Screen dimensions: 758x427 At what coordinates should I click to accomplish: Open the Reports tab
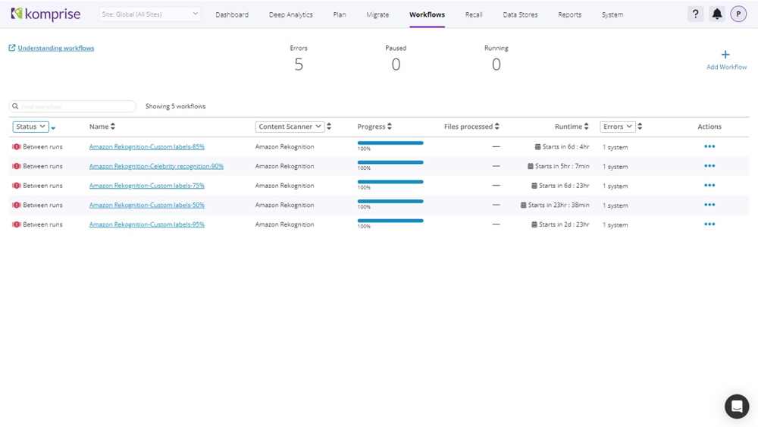pyautogui.click(x=569, y=14)
